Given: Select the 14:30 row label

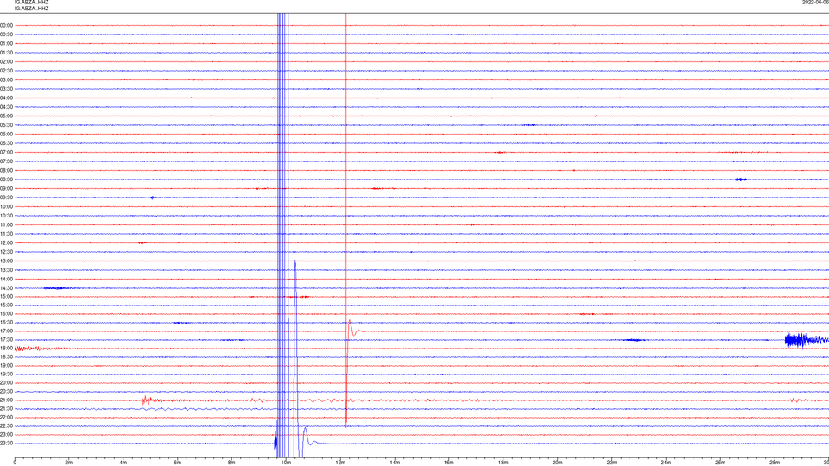Looking at the screenshot, I should pyautogui.click(x=6, y=288).
